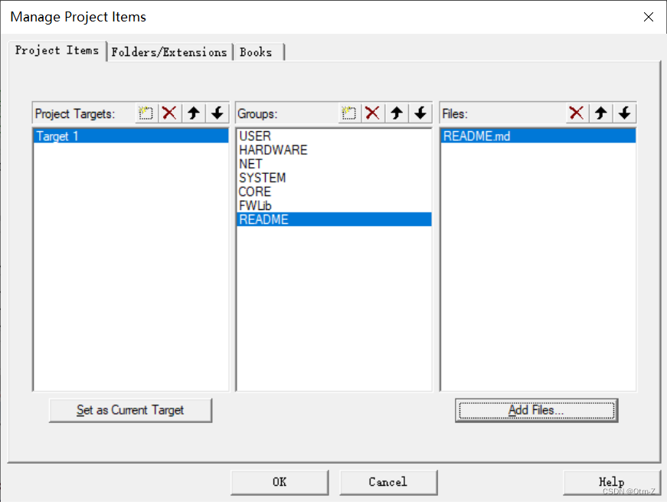Cancel the Manage Project Items dialog

tap(387, 482)
